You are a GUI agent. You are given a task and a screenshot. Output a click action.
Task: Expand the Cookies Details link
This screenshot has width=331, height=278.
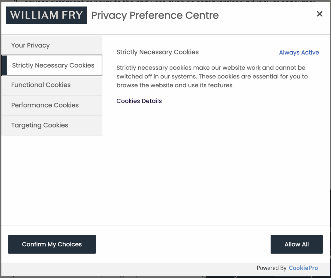[x=139, y=101]
